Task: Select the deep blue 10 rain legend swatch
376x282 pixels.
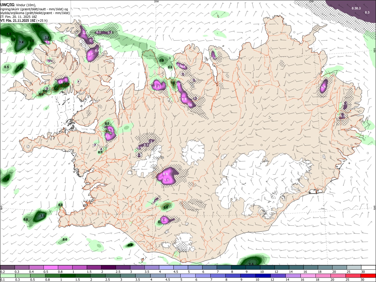Action: pyautogui.click(x=263, y=276)
